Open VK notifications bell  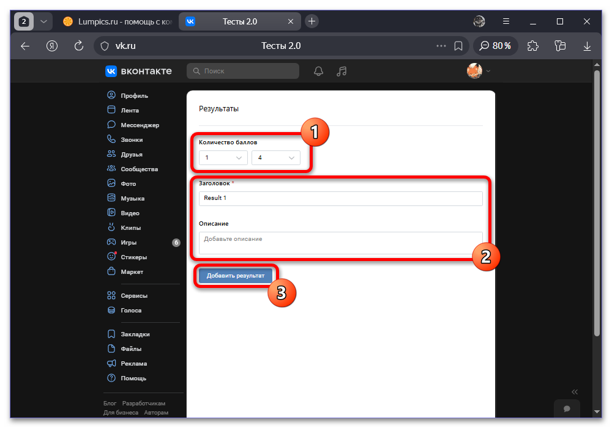pos(318,71)
